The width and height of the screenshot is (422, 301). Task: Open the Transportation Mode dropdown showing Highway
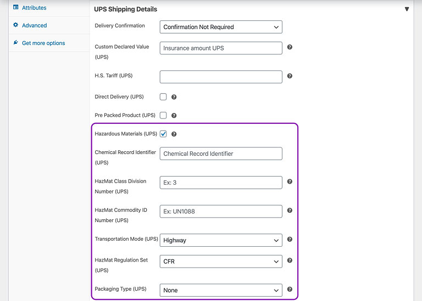pos(221,240)
